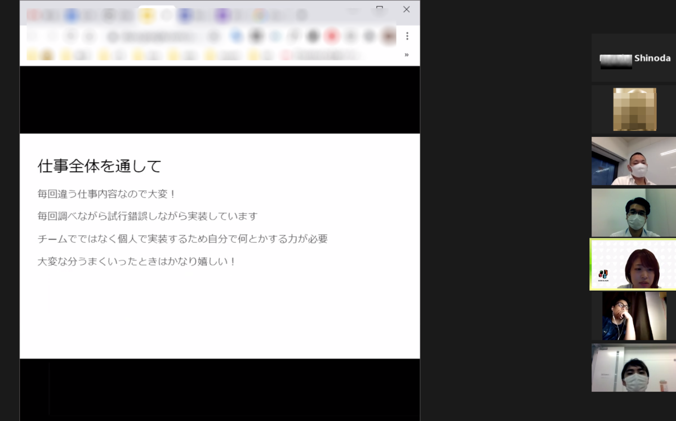Click the browser profile avatar icon
The image size is (676, 421).
(388, 35)
